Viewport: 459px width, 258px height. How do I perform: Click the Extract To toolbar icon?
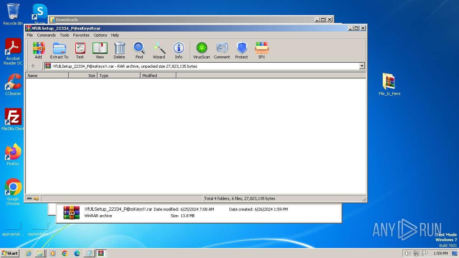[x=59, y=51]
